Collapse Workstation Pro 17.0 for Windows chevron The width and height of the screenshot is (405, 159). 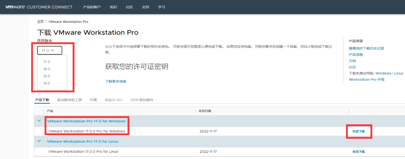(39, 121)
